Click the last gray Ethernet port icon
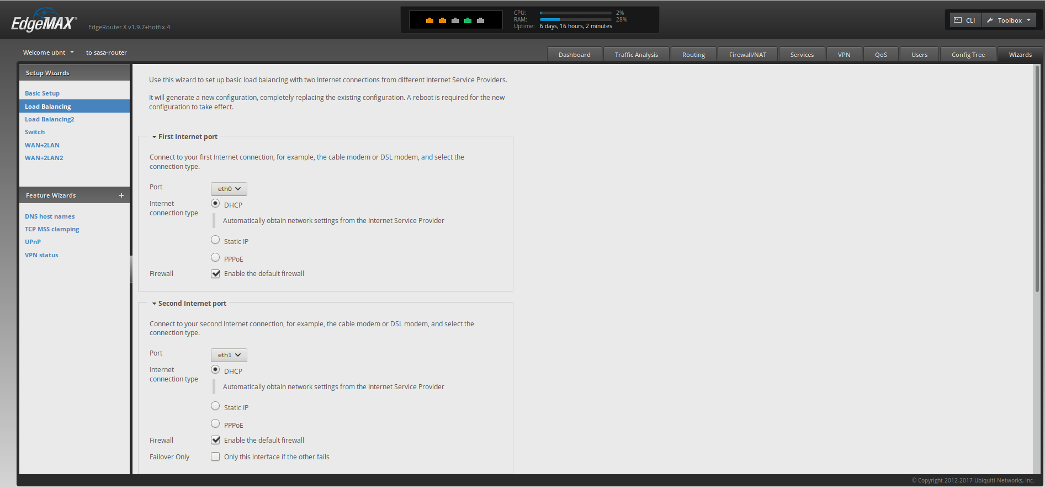The image size is (1045, 488). pyautogui.click(x=480, y=20)
